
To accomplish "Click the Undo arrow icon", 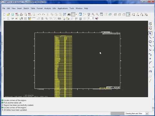I will coord(39,14).
